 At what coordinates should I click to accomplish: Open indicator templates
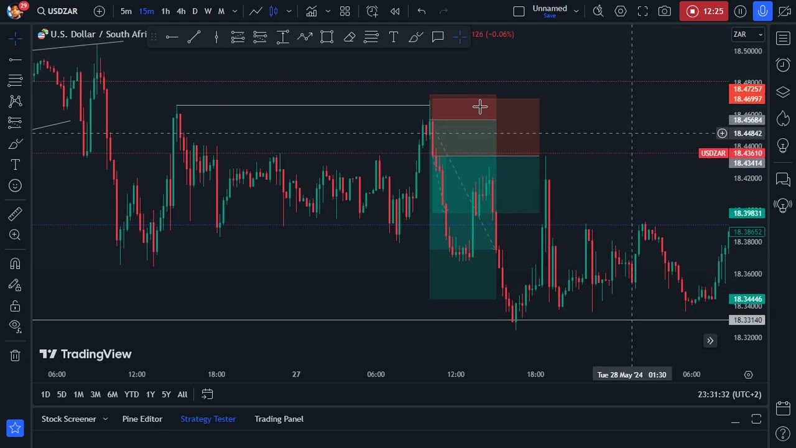(x=345, y=11)
